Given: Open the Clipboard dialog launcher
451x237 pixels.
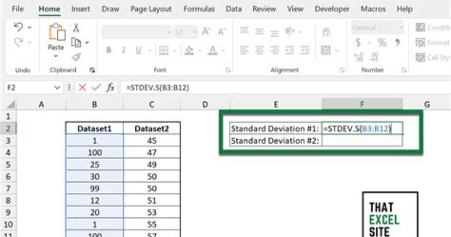Looking at the screenshot, I should pyautogui.click(x=92, y=70).
